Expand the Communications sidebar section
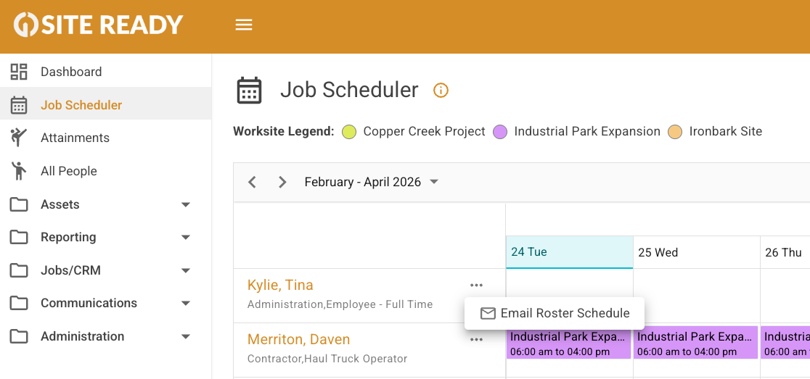The image size is (810, 379). [186, 303]
